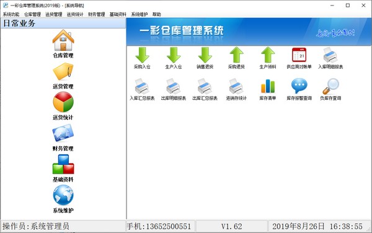Open the 基础资料 menu in menu bar

coord(118,14)
